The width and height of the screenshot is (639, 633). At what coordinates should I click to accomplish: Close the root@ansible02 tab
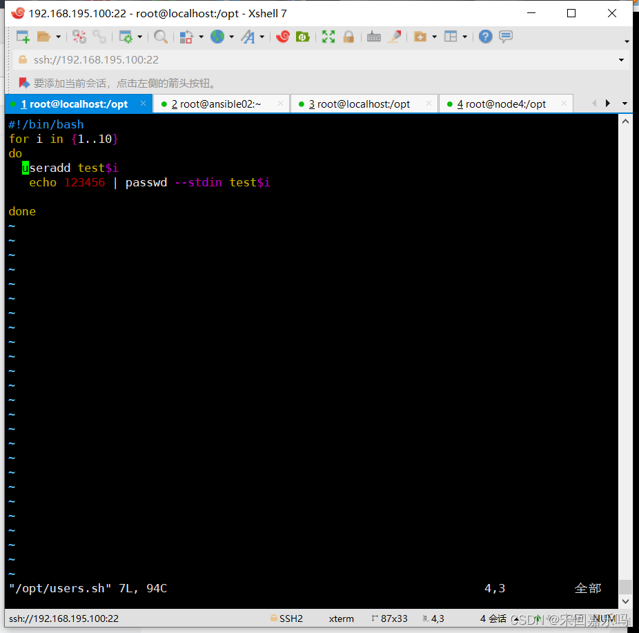click(280, 104)
